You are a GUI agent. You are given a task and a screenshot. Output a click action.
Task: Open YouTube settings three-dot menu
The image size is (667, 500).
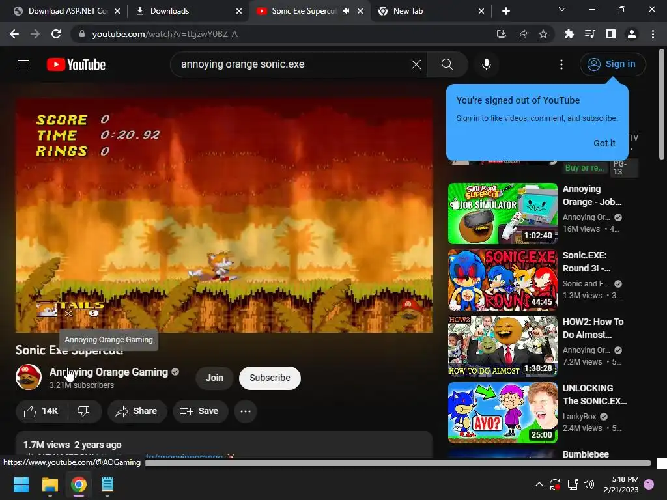pyautogui.click(x=561, y=64)
